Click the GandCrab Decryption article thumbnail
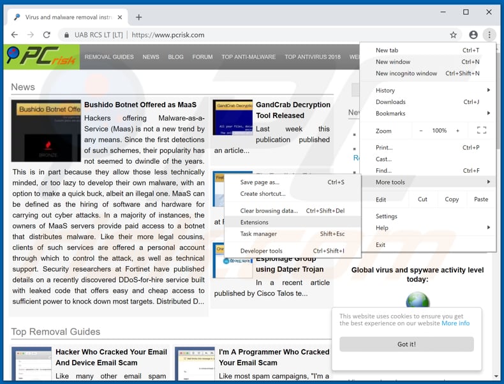 tap(233, 117)
